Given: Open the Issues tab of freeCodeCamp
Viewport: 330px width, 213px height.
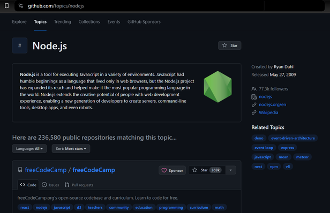Looking at the screenshot, I should (x=50, y=185).
